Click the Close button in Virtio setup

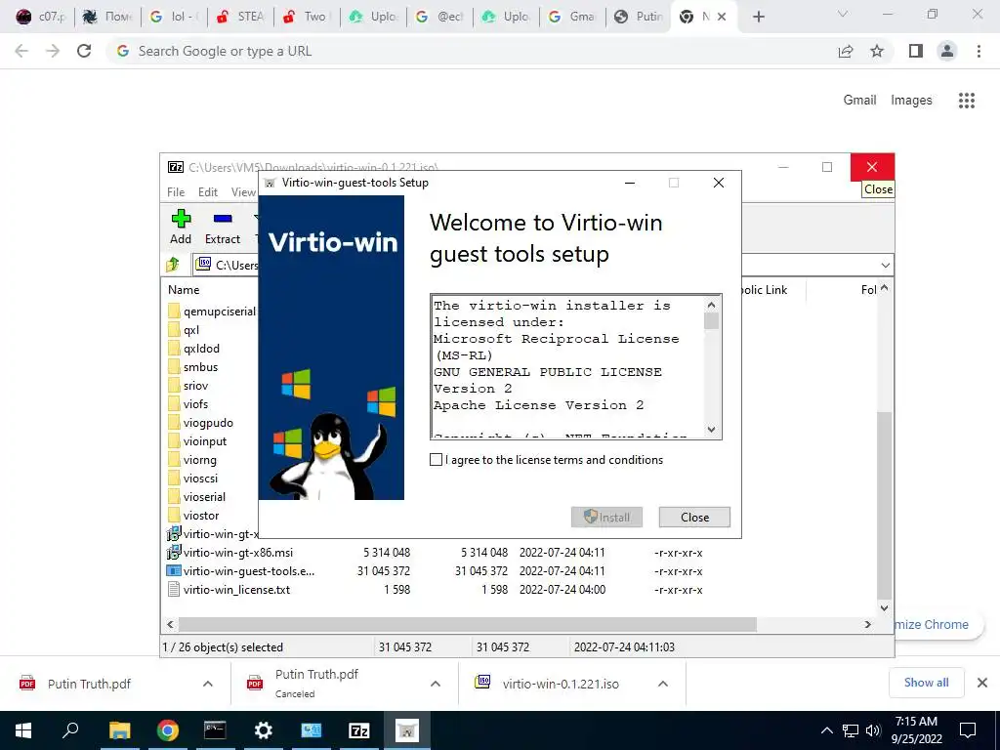(694, 518)
